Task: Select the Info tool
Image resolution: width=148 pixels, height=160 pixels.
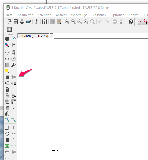Action: point(7,39)
